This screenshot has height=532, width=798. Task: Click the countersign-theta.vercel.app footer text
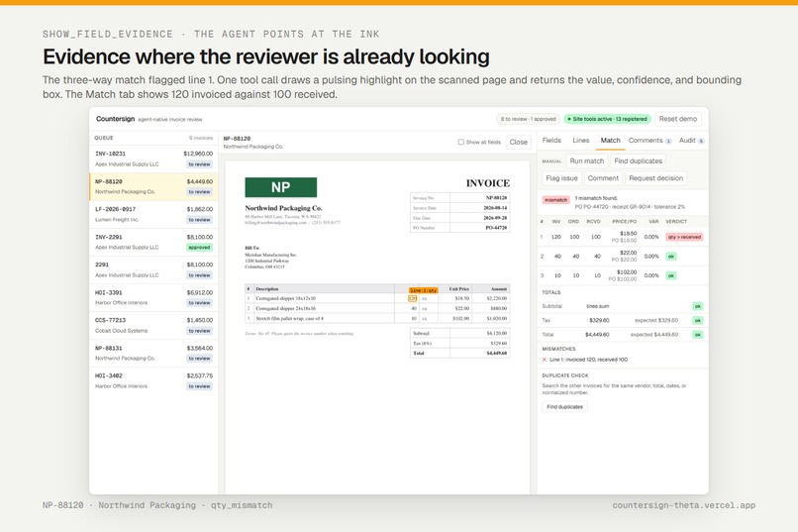coord(683,505)
